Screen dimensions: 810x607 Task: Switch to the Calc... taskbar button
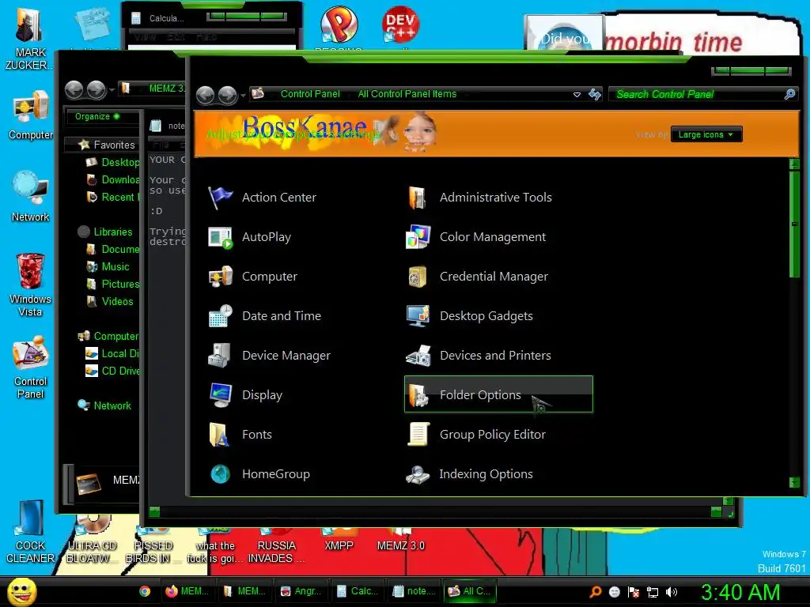[358, 591]
